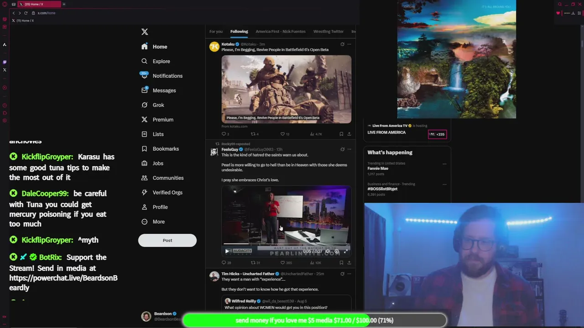Expand the More menu in the sidebar
This screenshot has width=584, height=328.
click(153, 221)
